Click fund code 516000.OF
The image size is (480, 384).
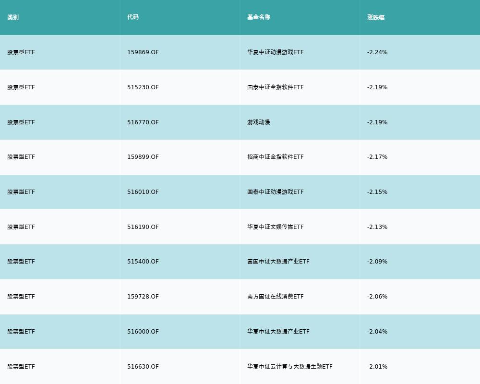point(143,332)
